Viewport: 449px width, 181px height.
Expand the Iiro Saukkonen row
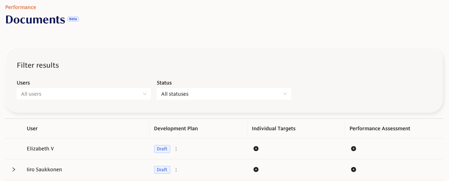tap(14, 169)
